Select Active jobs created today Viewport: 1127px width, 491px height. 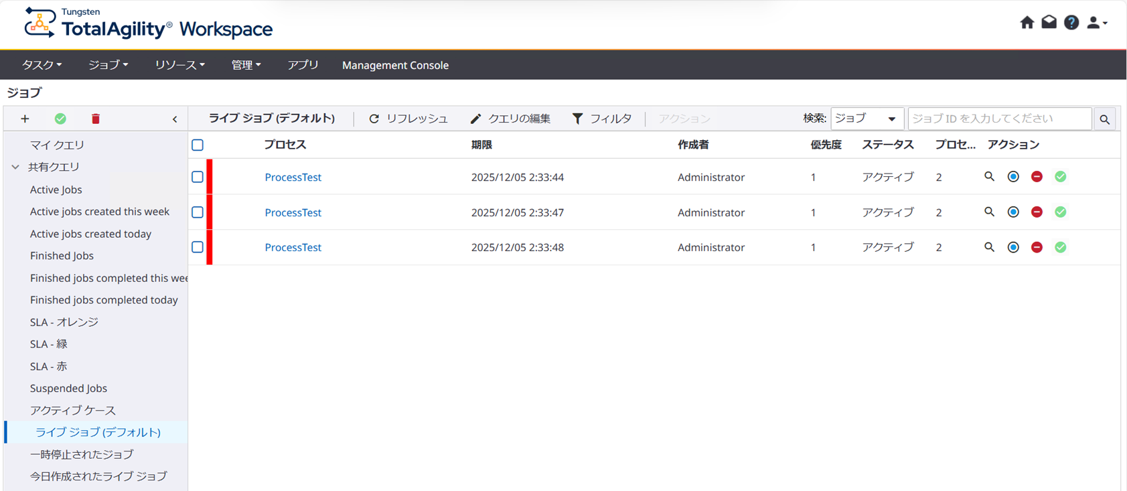point(90,234)
